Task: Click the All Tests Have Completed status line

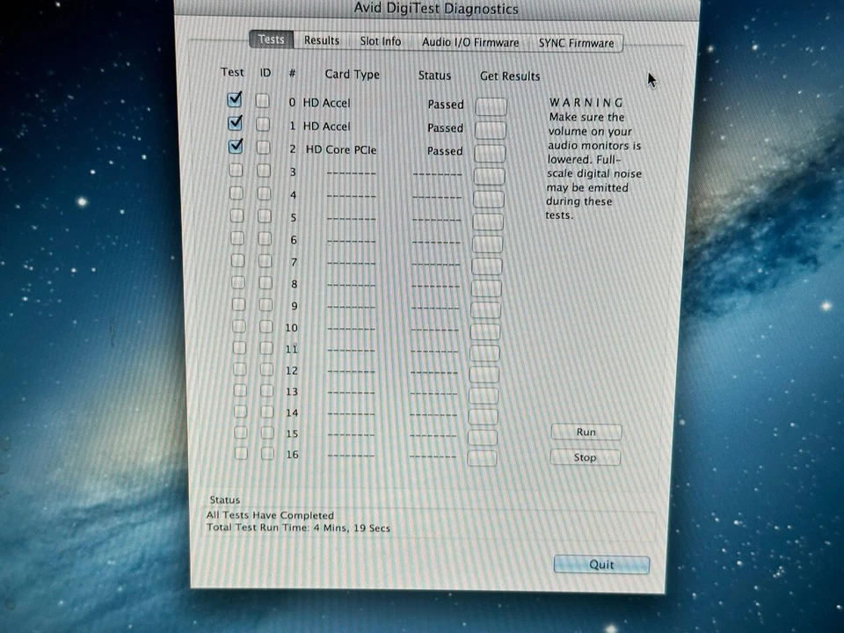Action: pyautogui.click(x=270, y=515)
